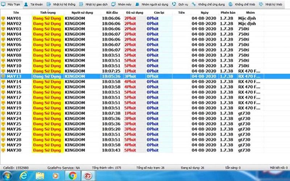Open the Khống chế Web tab
Image resolution: width=290 pixels, height=181 pixels.
242,4
